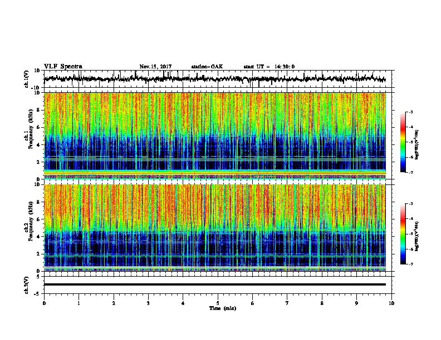Click the "-7" value on ch.2 colorbar
Viewport: 441px width, 340px height.
tap(410, 264)
